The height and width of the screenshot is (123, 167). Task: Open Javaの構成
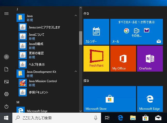click(47, 46)
